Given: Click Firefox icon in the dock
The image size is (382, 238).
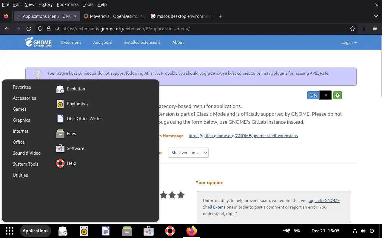Looking at the screenshot, I should pos(192,231).
